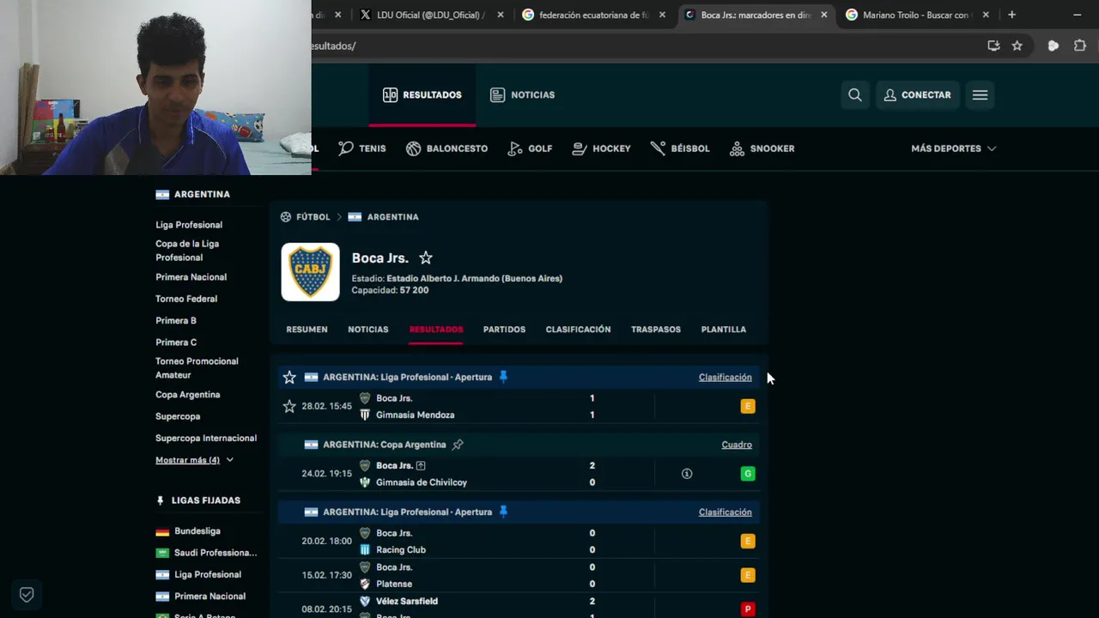This screenshot has height=618, width=1099.
Task: Open a new browser tab
Action: (x=1011, y=15)
